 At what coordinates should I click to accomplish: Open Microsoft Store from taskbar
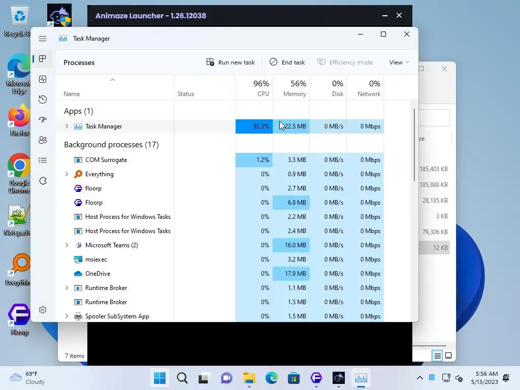click(294, 378)
